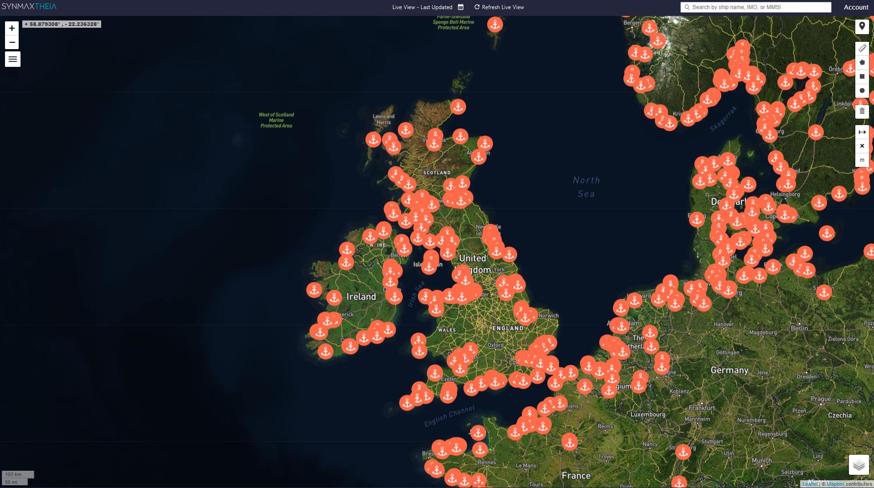
Task: Click the isolated anchor marker in Baltic Sea
Action: coord(827,233)
